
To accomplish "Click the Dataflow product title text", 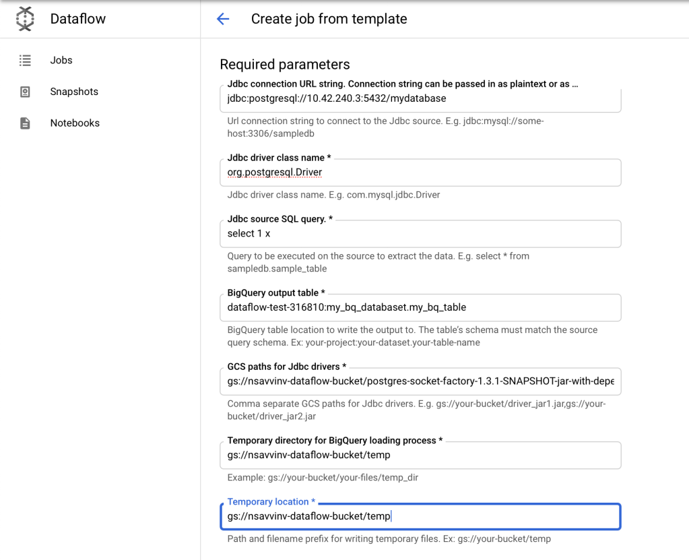I will coord(77,19).
